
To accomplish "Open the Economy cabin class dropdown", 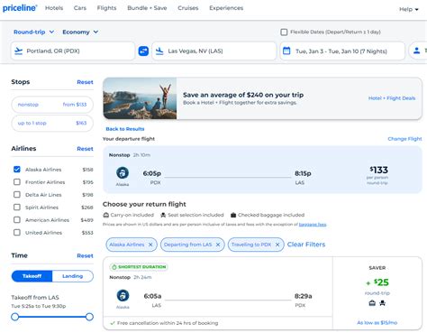I will pos(80,32).
